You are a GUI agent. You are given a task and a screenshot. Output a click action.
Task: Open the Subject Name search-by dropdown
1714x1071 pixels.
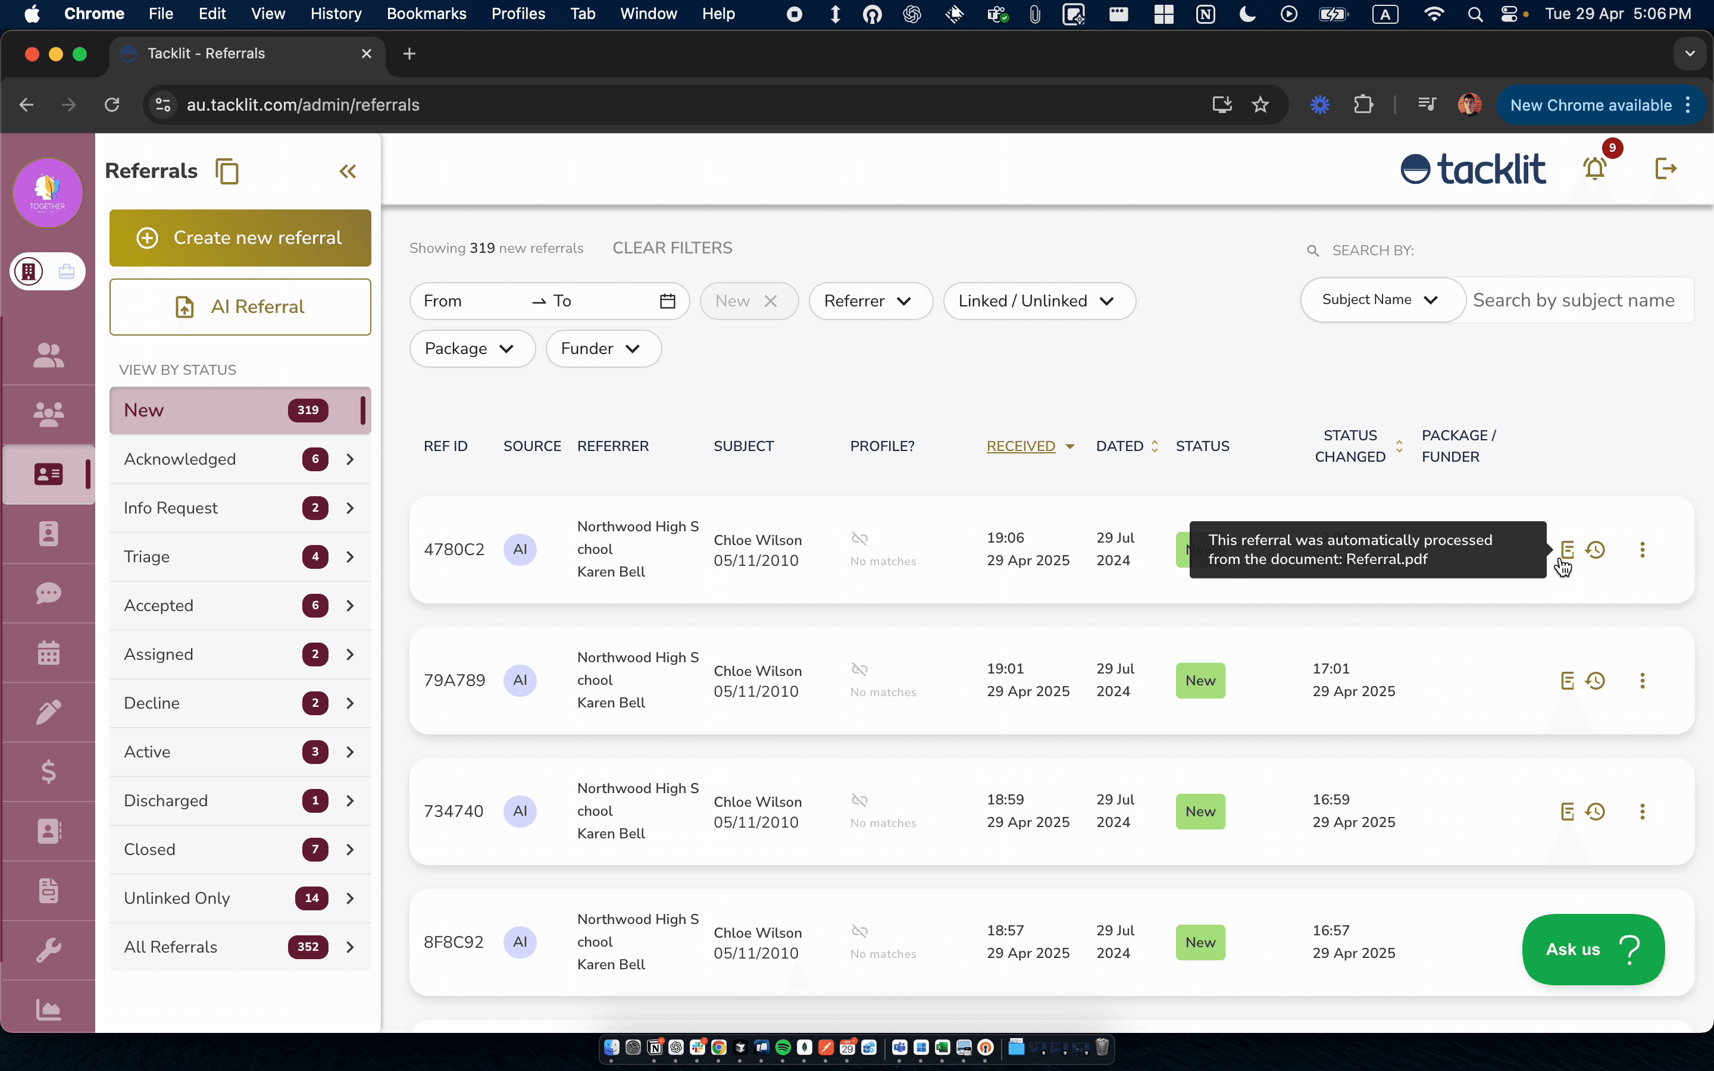click(x=1380, y=300)
